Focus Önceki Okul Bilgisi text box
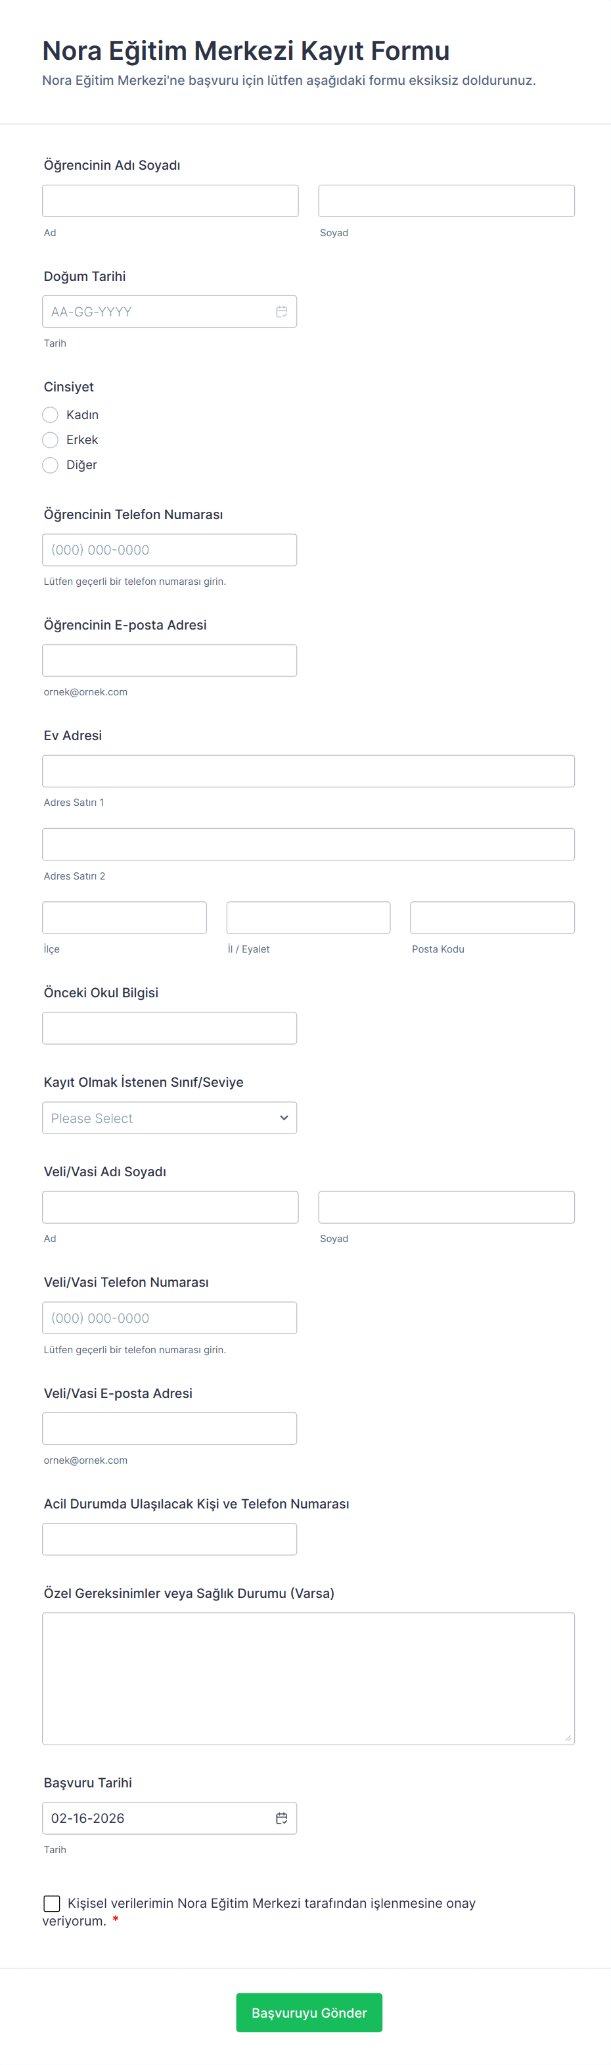Screen dimensions: 611x2065 pyautogui.click(x=169, y=1028)
